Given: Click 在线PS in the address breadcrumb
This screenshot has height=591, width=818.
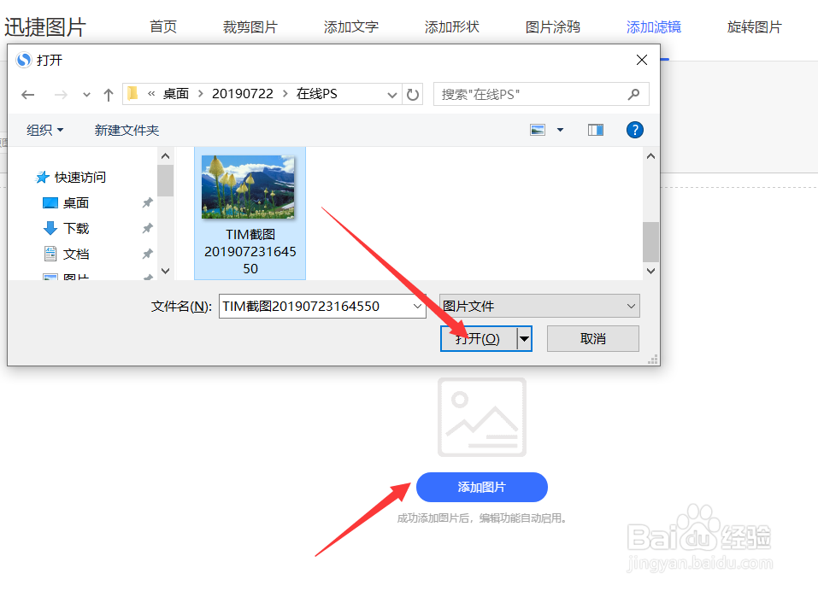Looking at the screenshot, I should coord(316,94).
